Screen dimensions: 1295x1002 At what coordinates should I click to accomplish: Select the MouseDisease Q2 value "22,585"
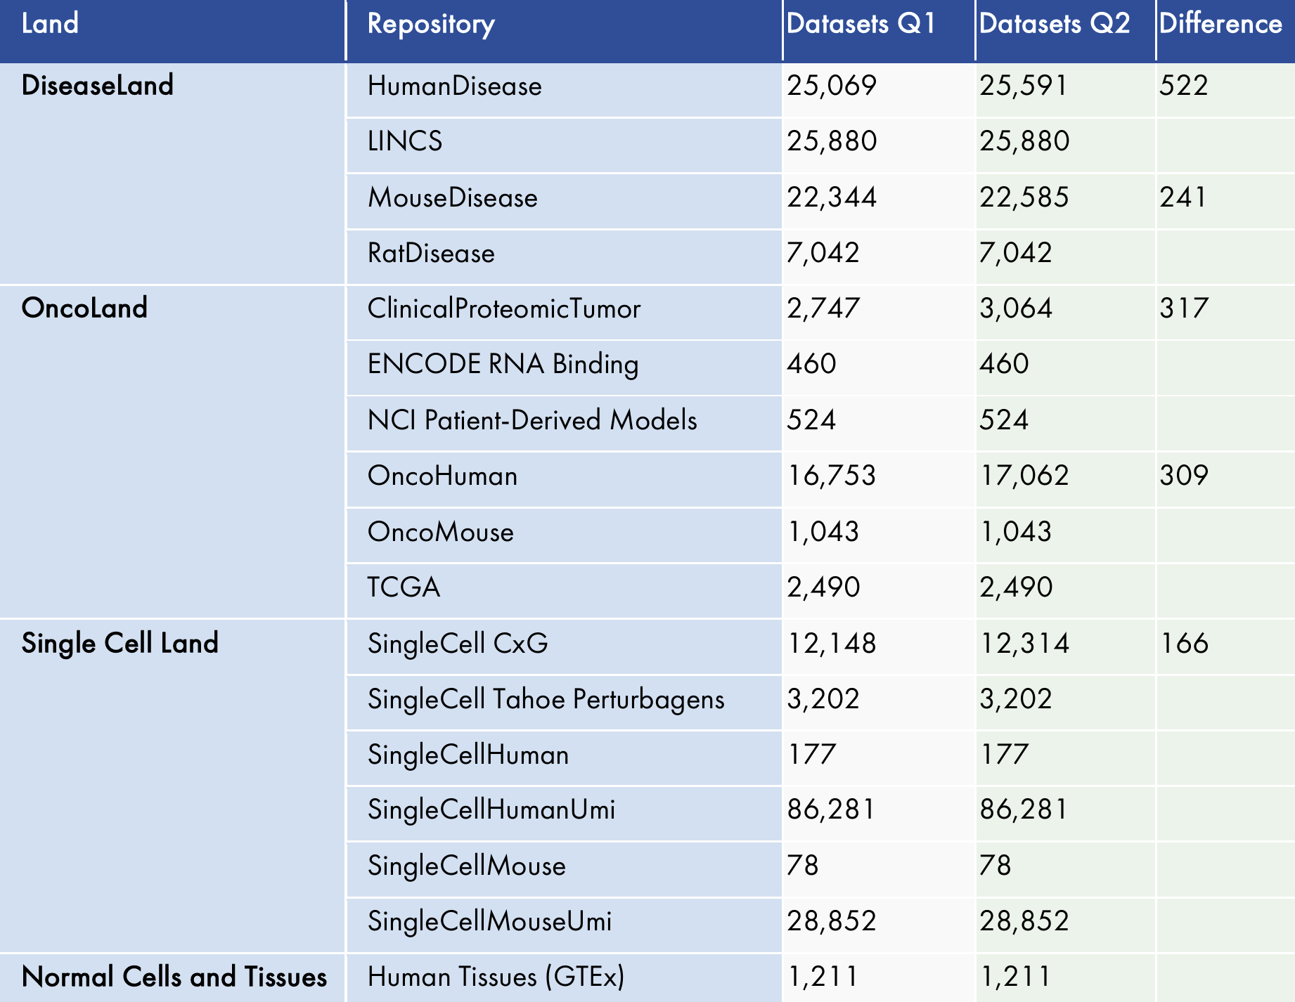click(x=1024, y=197)
